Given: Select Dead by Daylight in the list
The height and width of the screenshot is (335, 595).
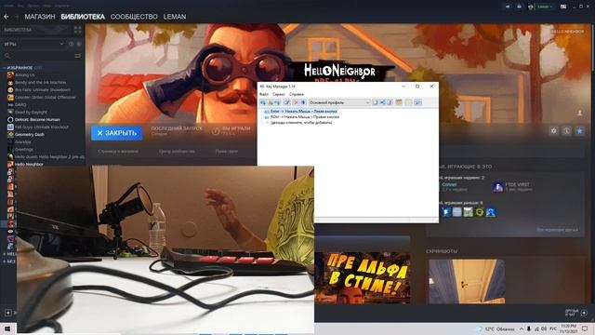Looking at the screenshot, I should coord(31,112).
